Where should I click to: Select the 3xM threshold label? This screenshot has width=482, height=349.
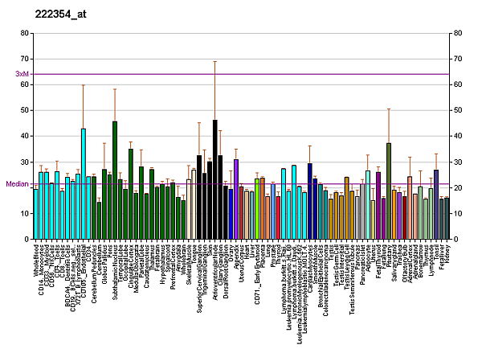22,74
